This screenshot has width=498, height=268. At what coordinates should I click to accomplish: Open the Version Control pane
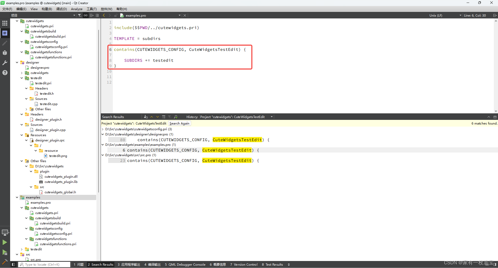244,264
